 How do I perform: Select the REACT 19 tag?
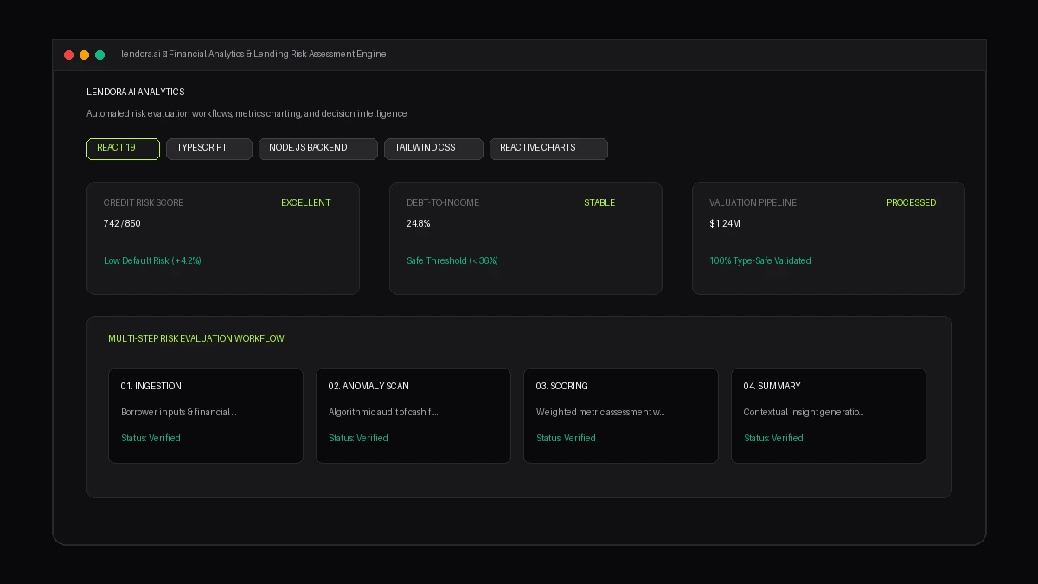123,149
